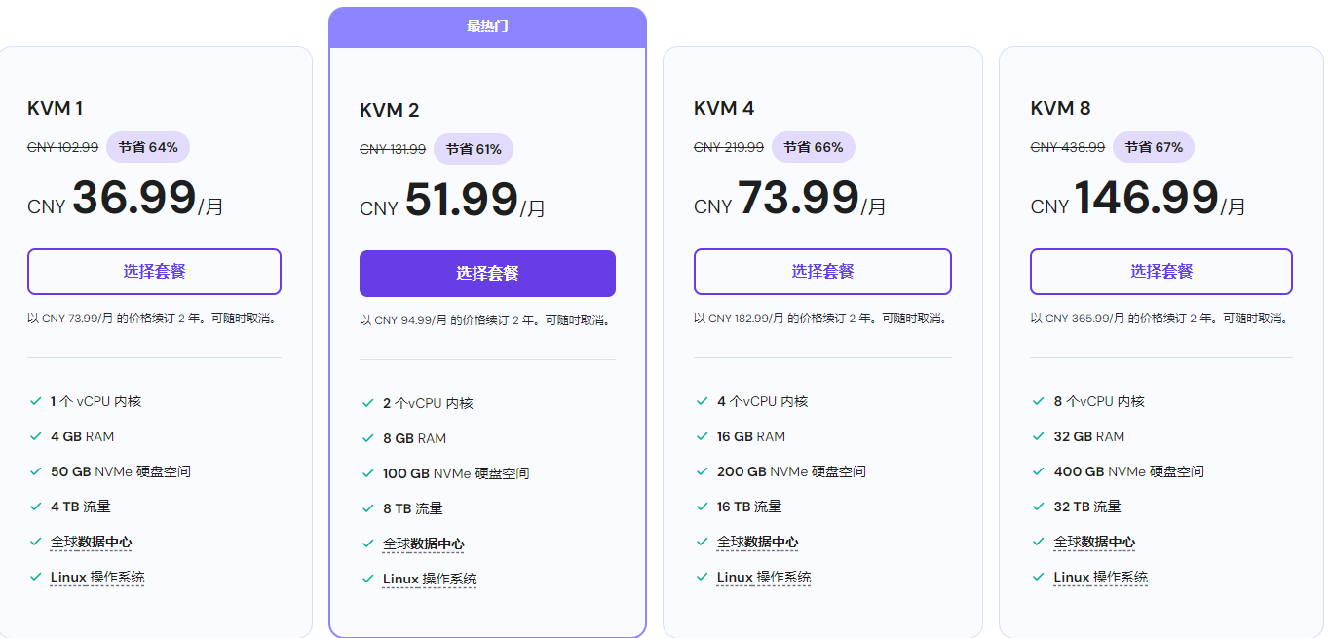Choose the KVM 4 选择套餐 button
This screenshot has width=1331, height=638.
822,272
